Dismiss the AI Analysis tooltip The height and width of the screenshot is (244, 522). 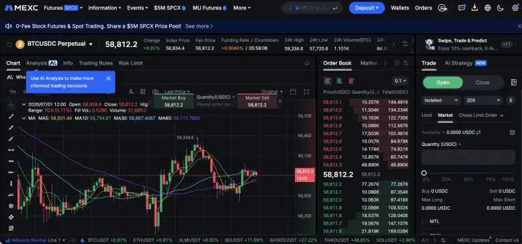click(x=108, y=79)
